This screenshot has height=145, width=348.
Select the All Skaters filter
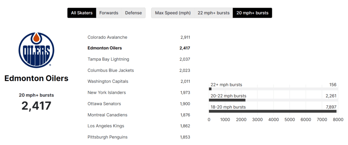pyautogui.click(x=82, y=13)
